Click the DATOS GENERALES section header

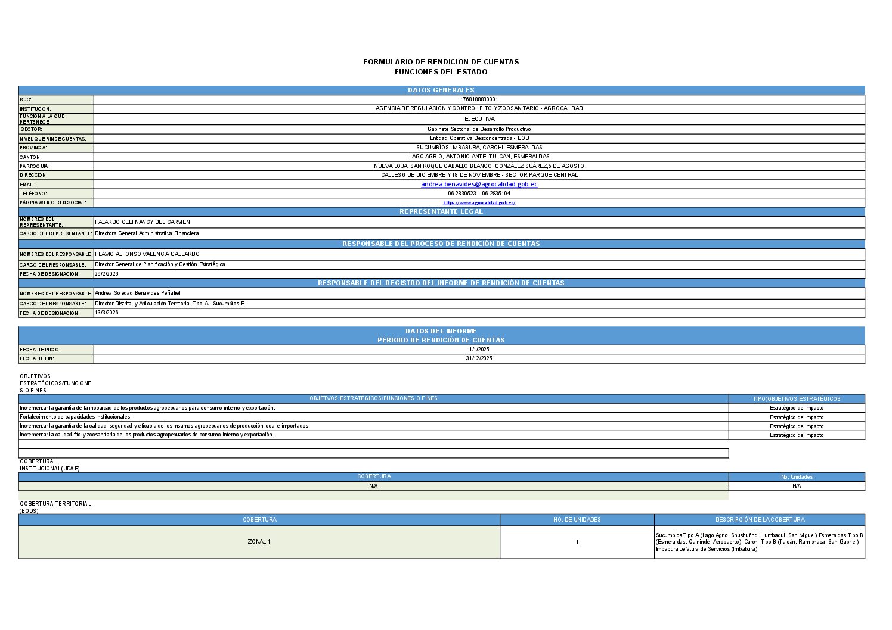(x=441, y=90)
